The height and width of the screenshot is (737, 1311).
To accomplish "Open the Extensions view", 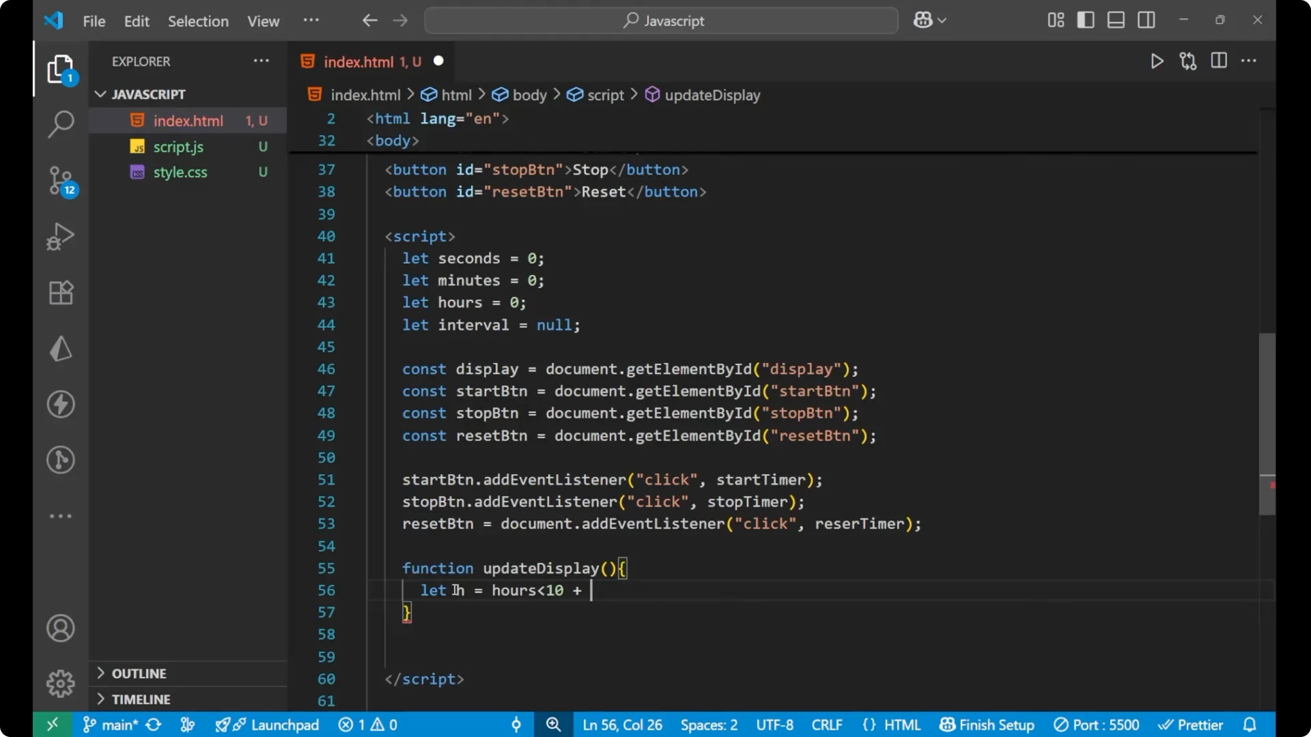I will click(60, 293).
